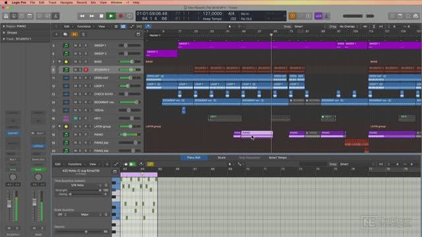Click the Play button in the transport
This screenshot has height=237, width=422.
pos(111,16)
